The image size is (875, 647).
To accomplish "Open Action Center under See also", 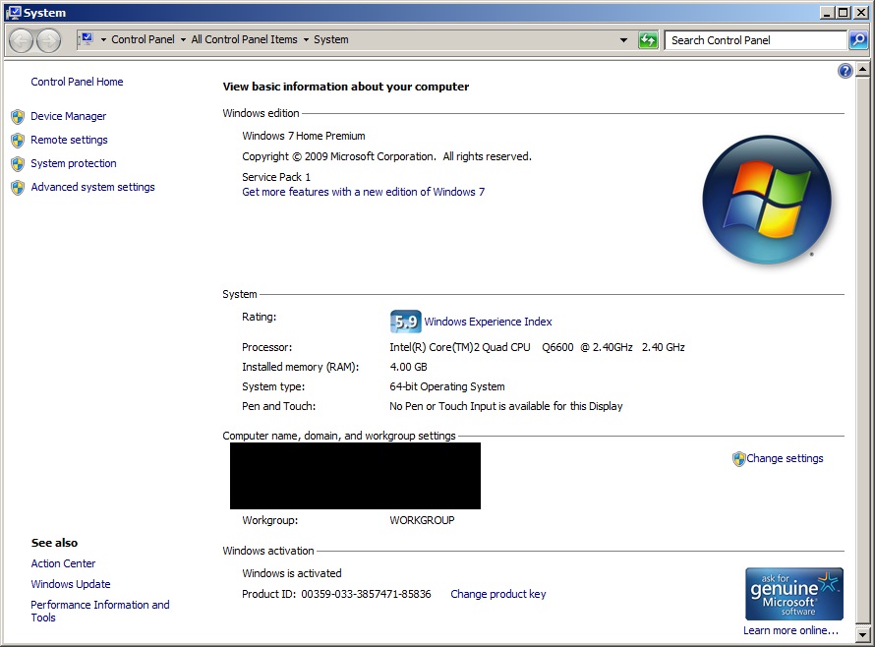I will pos(63,563).
